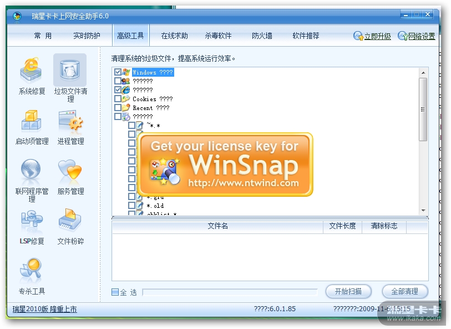Screen dimensions: 451x329
Task: Click the 全部清理 button
Action: tap(405, 292)
